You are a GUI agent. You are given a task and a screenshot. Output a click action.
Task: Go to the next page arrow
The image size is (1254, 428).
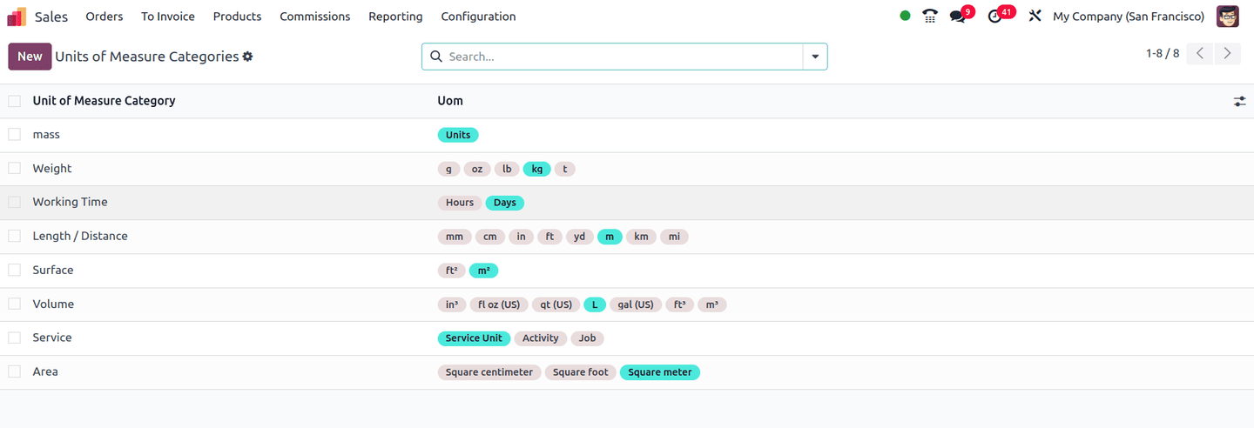tap(1227, 54)
